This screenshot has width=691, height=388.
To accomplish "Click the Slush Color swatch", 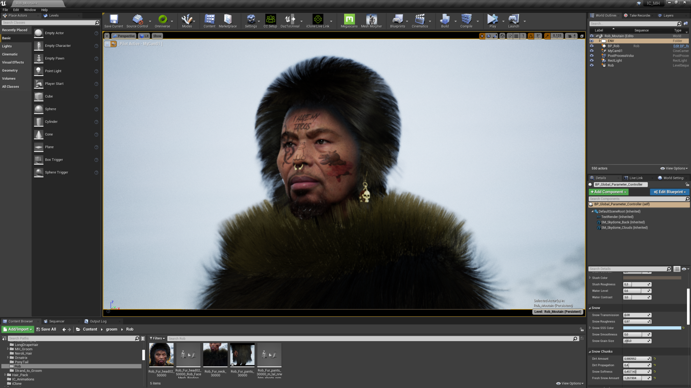I will (652, 278).
